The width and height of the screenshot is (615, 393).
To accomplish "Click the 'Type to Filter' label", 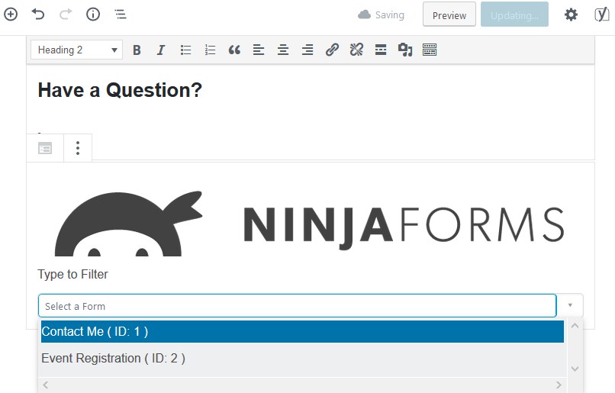I will [x=72, y=274].
